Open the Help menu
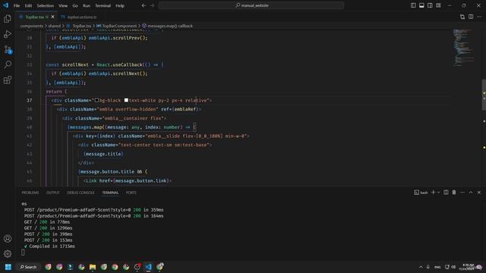 coord(120,5)
